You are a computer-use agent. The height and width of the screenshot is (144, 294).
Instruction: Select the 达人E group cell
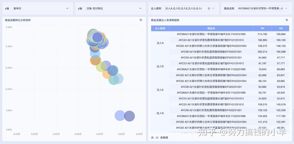160,90
